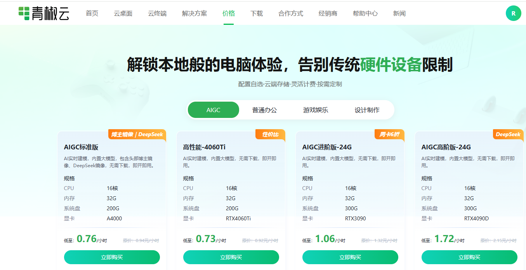Open the 新闻 navigation item
This screenshot has width=526, height=270.
(x=399, y=13)
